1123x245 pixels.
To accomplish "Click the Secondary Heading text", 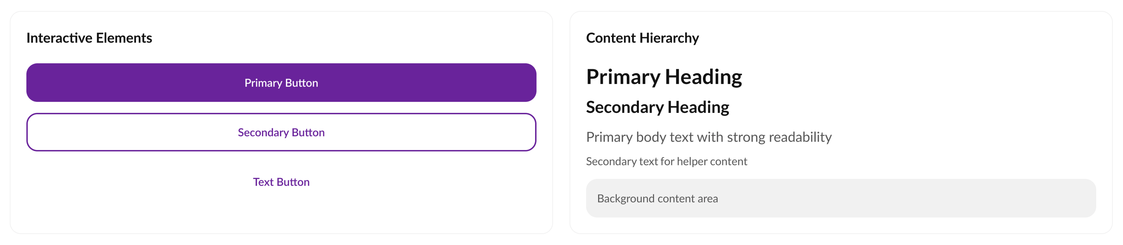I will click(x=657, y=107).
